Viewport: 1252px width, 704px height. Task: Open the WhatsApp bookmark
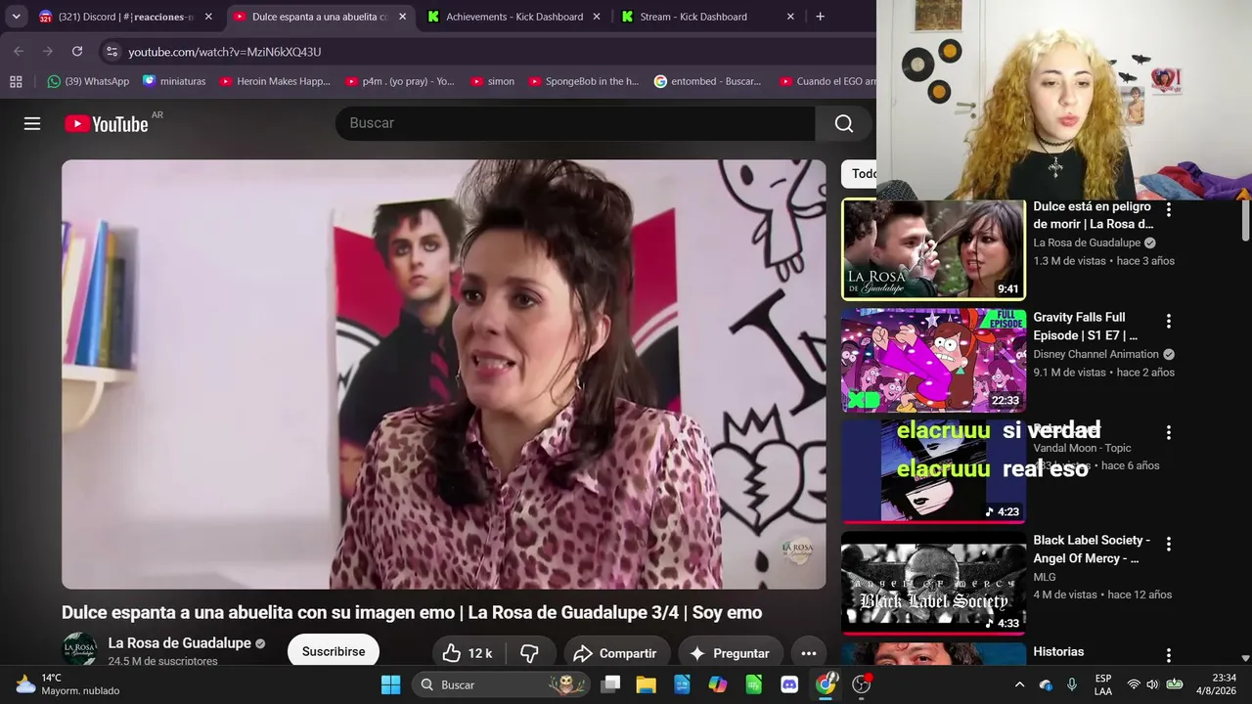click(88, 81)
